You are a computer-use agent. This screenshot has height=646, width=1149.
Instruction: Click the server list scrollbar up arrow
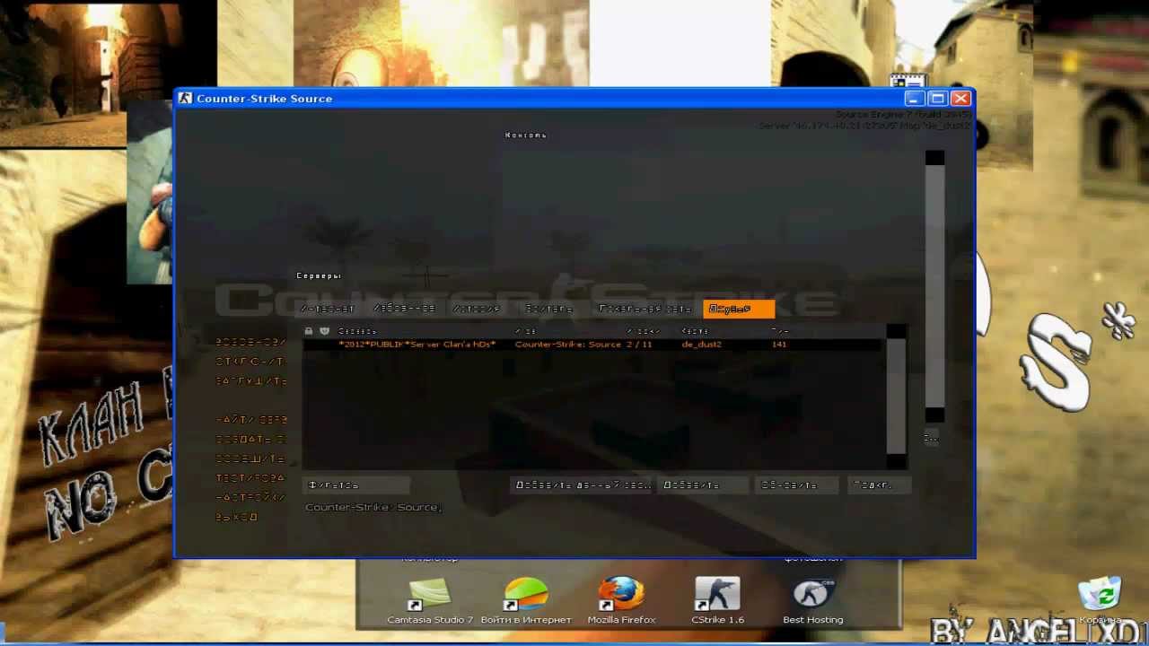(x=896, y=332)
